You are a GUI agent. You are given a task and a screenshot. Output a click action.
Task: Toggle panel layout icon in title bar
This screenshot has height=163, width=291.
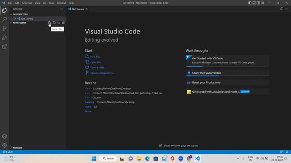(x=254, y=3)
